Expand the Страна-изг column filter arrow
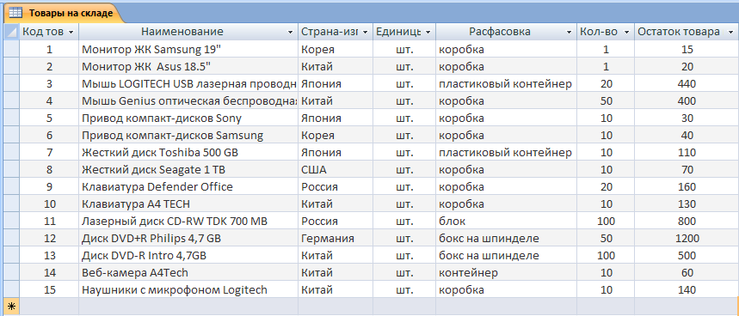The image size is (739, 316). pos(366,32)
